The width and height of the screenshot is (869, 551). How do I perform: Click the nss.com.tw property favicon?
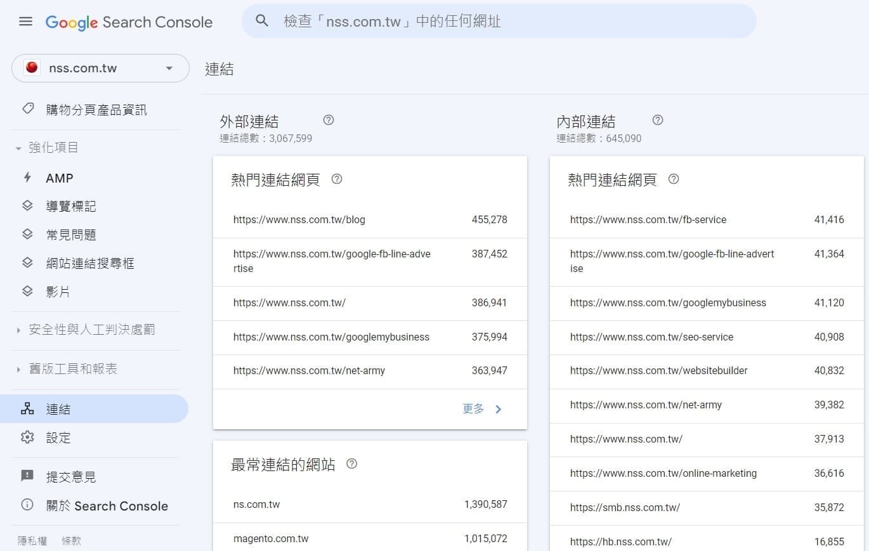coord(32,68)
